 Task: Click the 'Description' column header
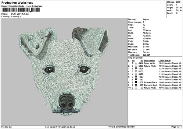(x=150, y=61)
